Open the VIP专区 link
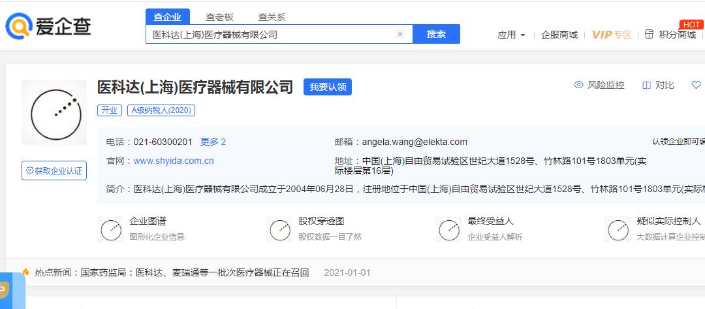Image resolution: width=705 pixels, height=309 pixels. (612, 35)
